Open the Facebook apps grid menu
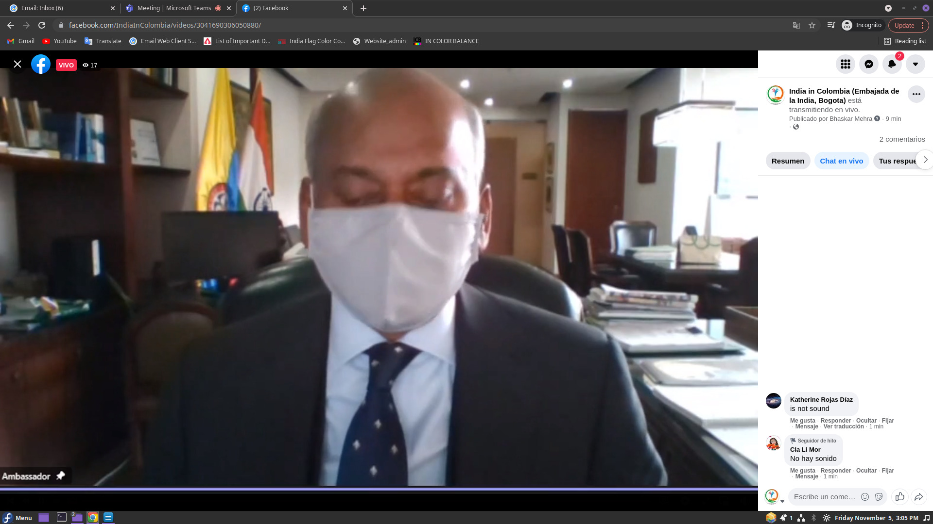Screen dimensions: 933x524 pos(845,64)
